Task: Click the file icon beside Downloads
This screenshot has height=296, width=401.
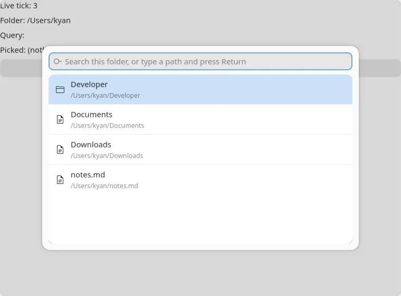Action: [x=60, y=150]
